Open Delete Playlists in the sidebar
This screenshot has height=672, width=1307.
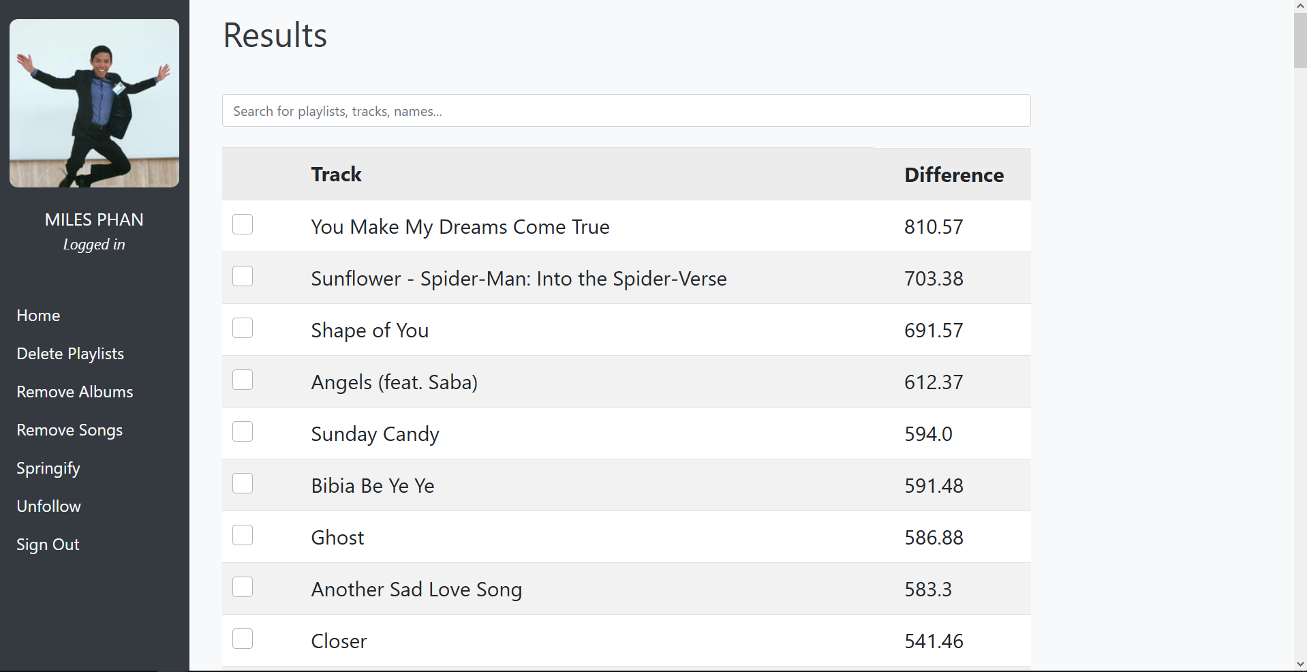[70, 354]
